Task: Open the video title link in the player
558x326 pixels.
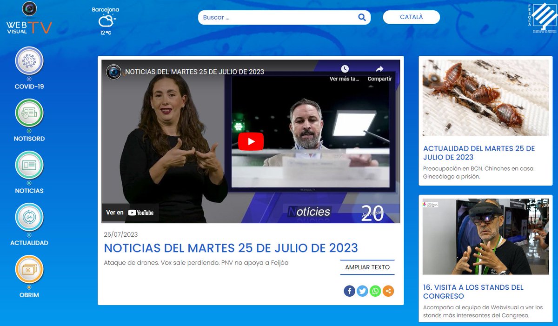Action: pyautogui.click(x=194, y=72)
